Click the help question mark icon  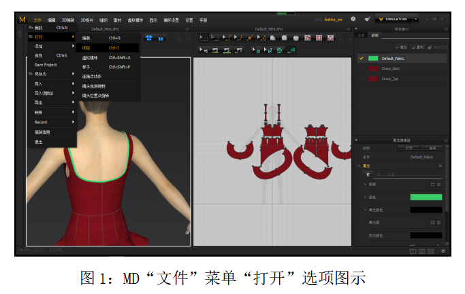(353, 19)
